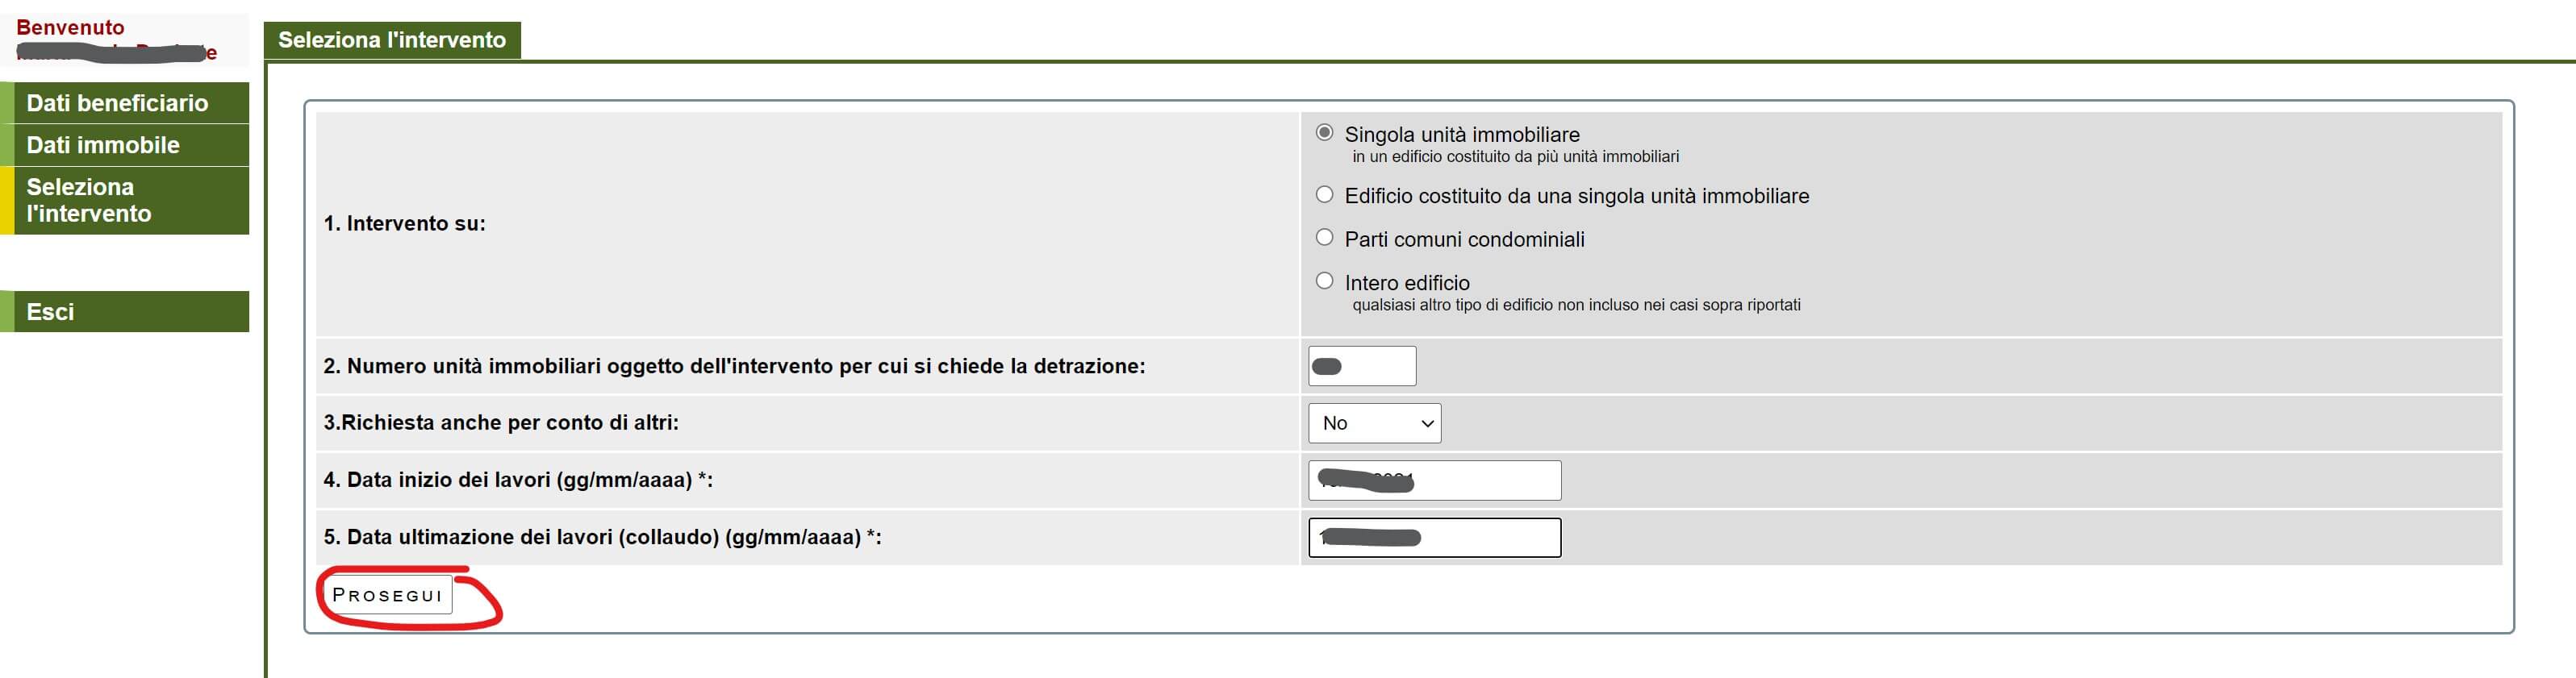Open Dati beneficiario in the sidebar
The image size is (2576, 678).
pos(117,103)
